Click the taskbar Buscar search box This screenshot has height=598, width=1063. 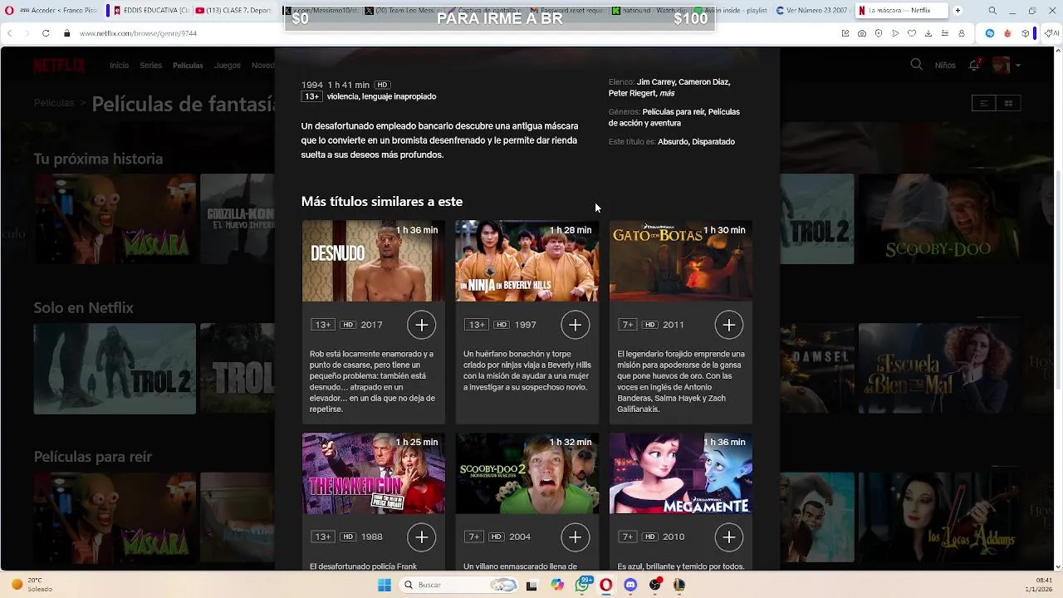coord(459,585)
